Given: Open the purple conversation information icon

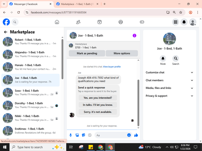Looking at the screenshot, I should [135, 35].
